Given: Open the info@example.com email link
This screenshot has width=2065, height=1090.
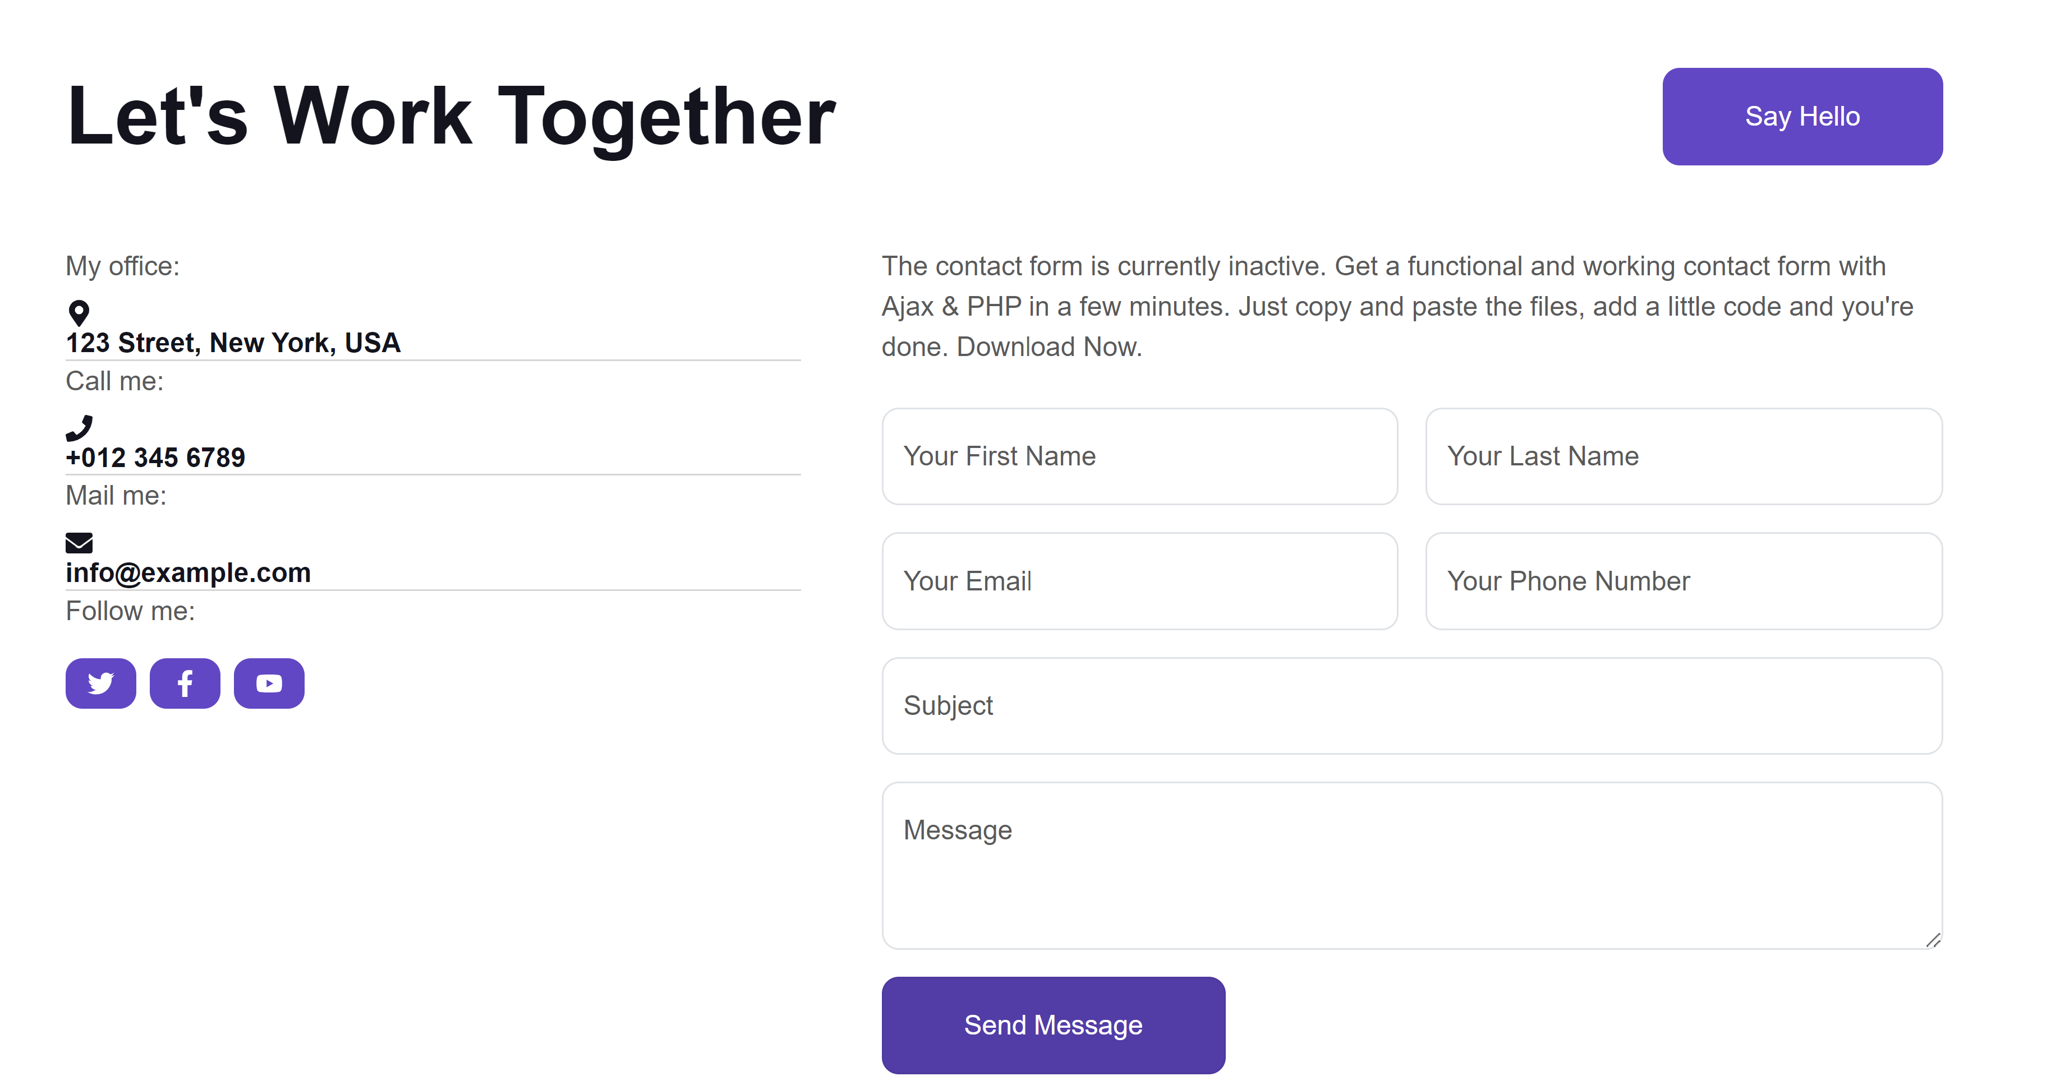Looking at the screenshot, I should [x=188, y=573].
